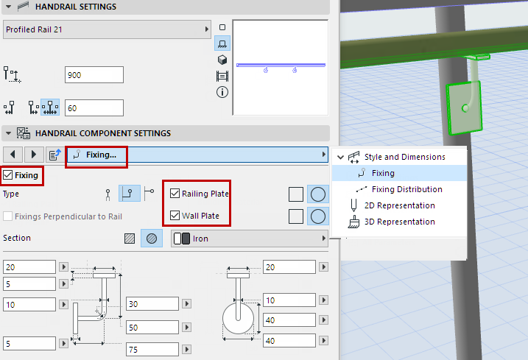The height and width of the screenshot is (360, 528).
Task: Select the vertical post fixing type
Action: point(108,194)
